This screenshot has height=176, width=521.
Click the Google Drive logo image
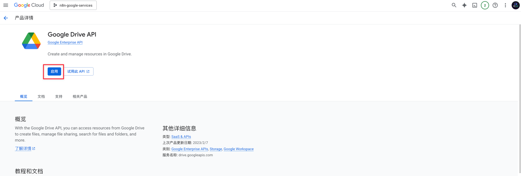(31, 41)
